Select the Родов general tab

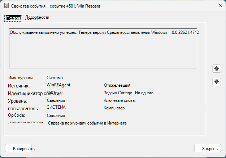point(13,18)
